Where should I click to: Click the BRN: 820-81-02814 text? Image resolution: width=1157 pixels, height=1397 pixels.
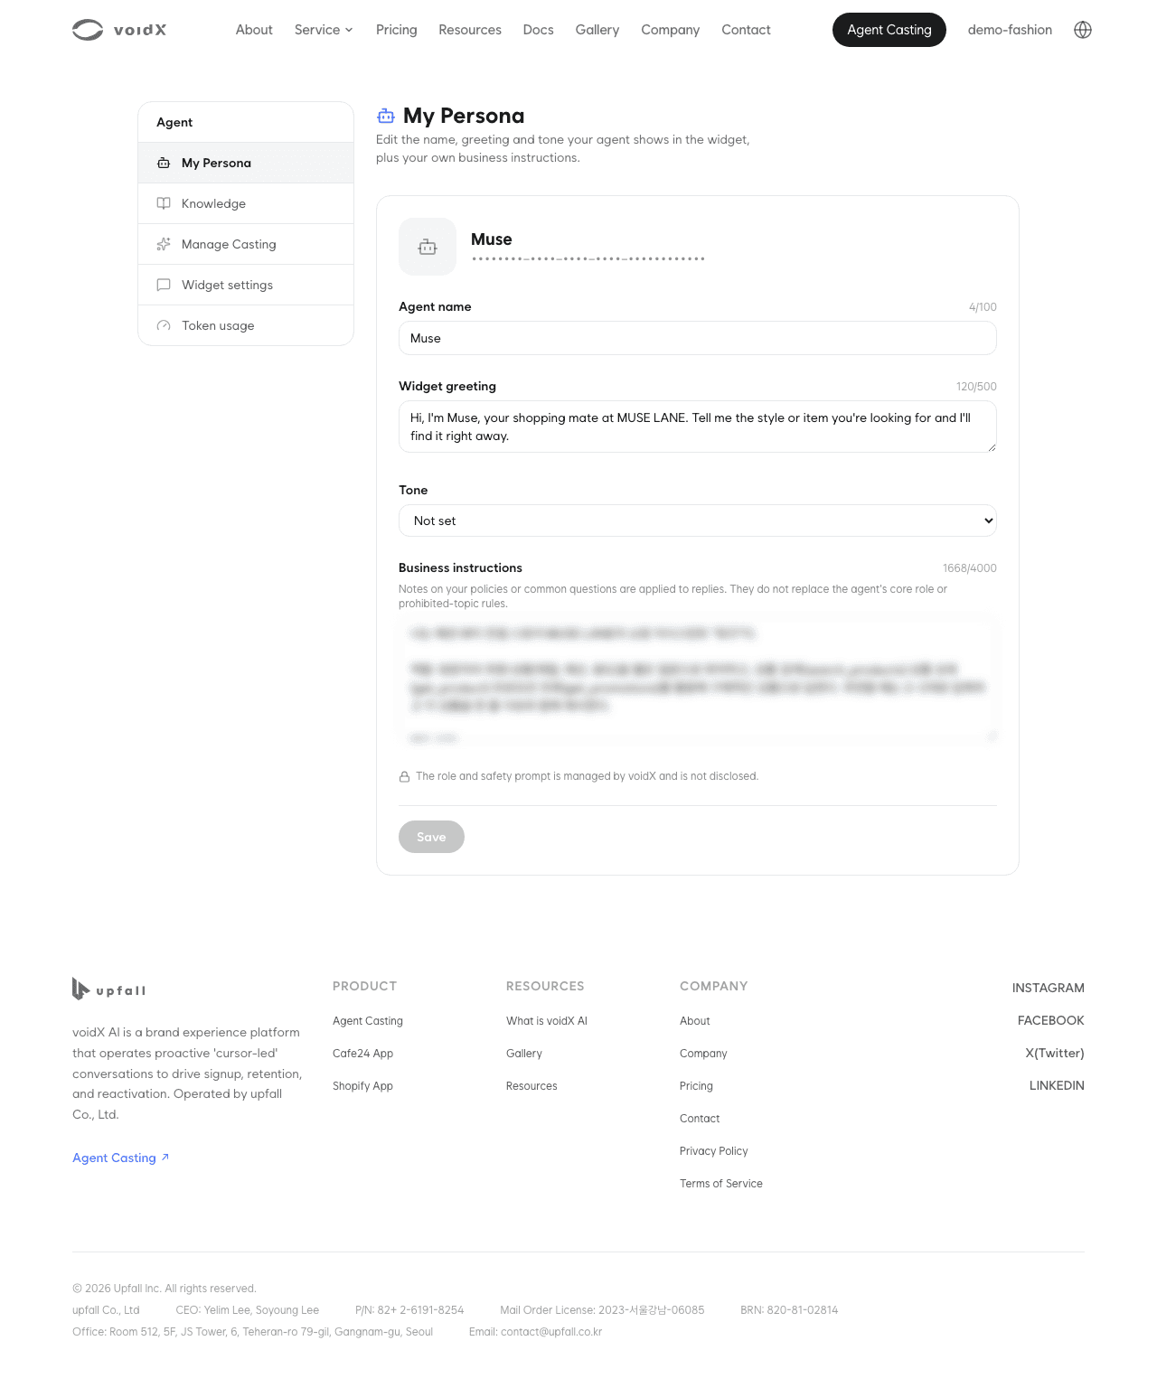[x=789, y=1310]
